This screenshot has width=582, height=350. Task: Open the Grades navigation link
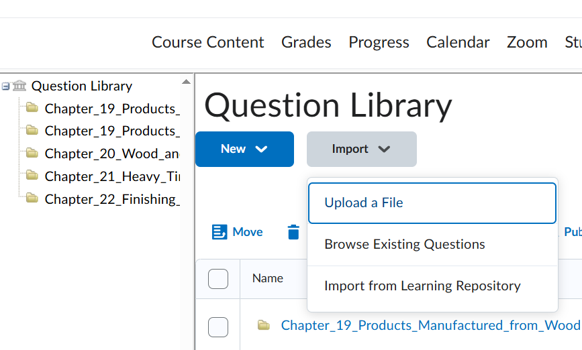tap(306, 42)
